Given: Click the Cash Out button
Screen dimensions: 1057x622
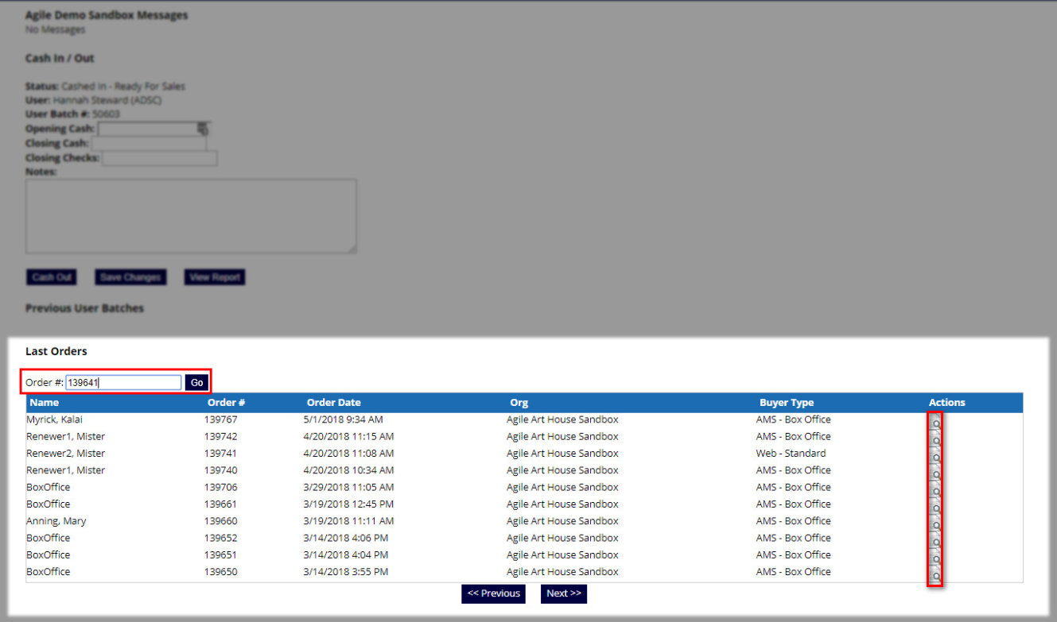Looking at the screenshot, I should (x=52, y=277).
